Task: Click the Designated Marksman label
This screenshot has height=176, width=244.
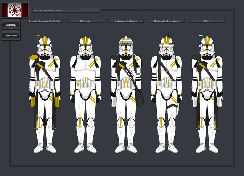Action: click(x=167, y=21)
